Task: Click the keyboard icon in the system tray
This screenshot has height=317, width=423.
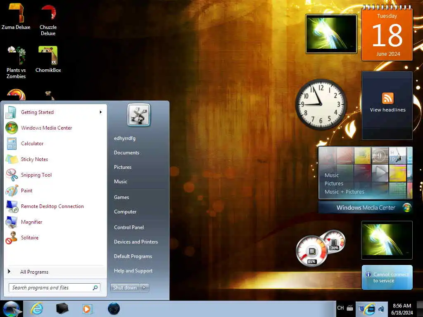Action: [350, 308]
